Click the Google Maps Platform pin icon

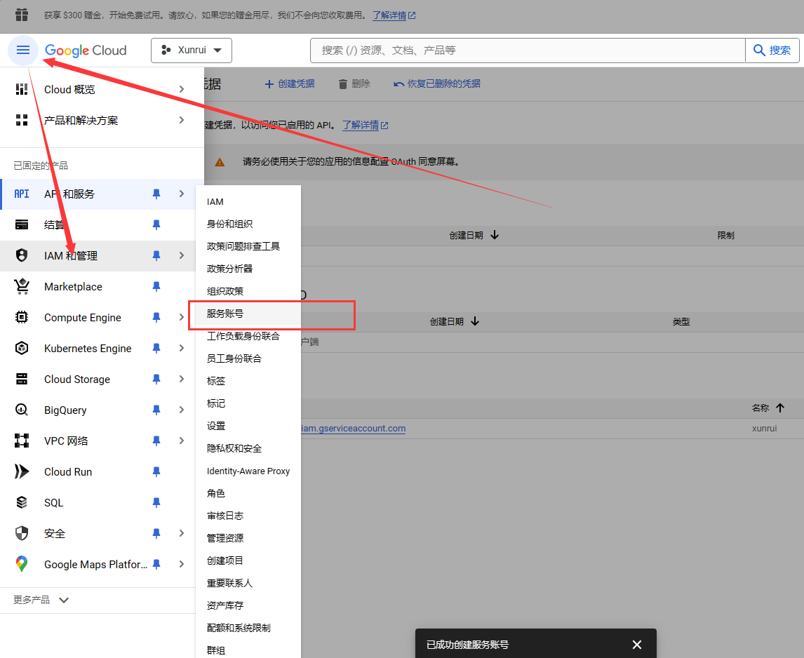tap(22, 564)
